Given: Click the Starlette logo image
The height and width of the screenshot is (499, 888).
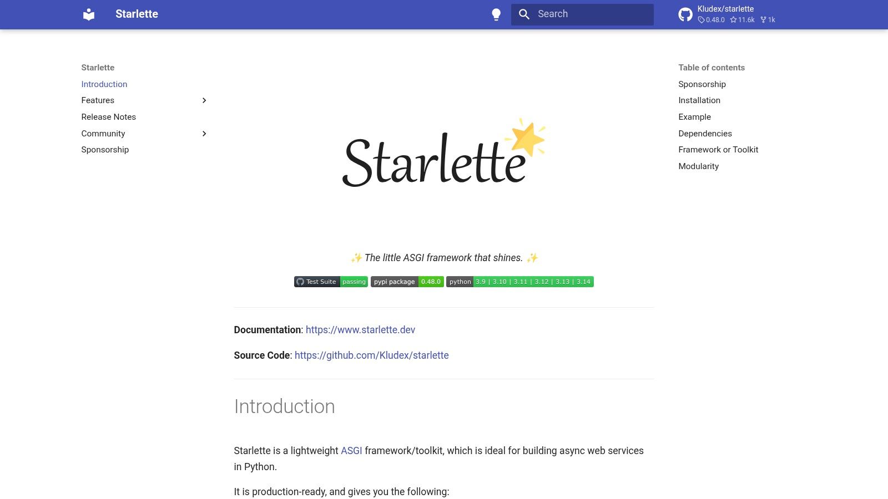Looking at the screenshot, I should point(444,152).
